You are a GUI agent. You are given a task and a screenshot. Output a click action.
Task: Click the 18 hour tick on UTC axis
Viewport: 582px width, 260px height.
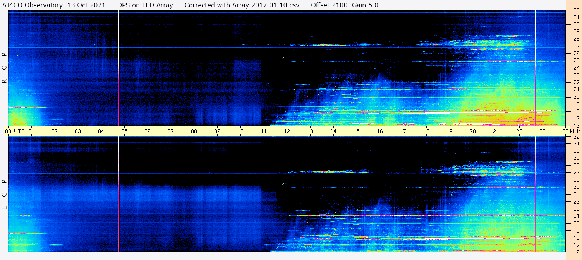pos(426,131)
